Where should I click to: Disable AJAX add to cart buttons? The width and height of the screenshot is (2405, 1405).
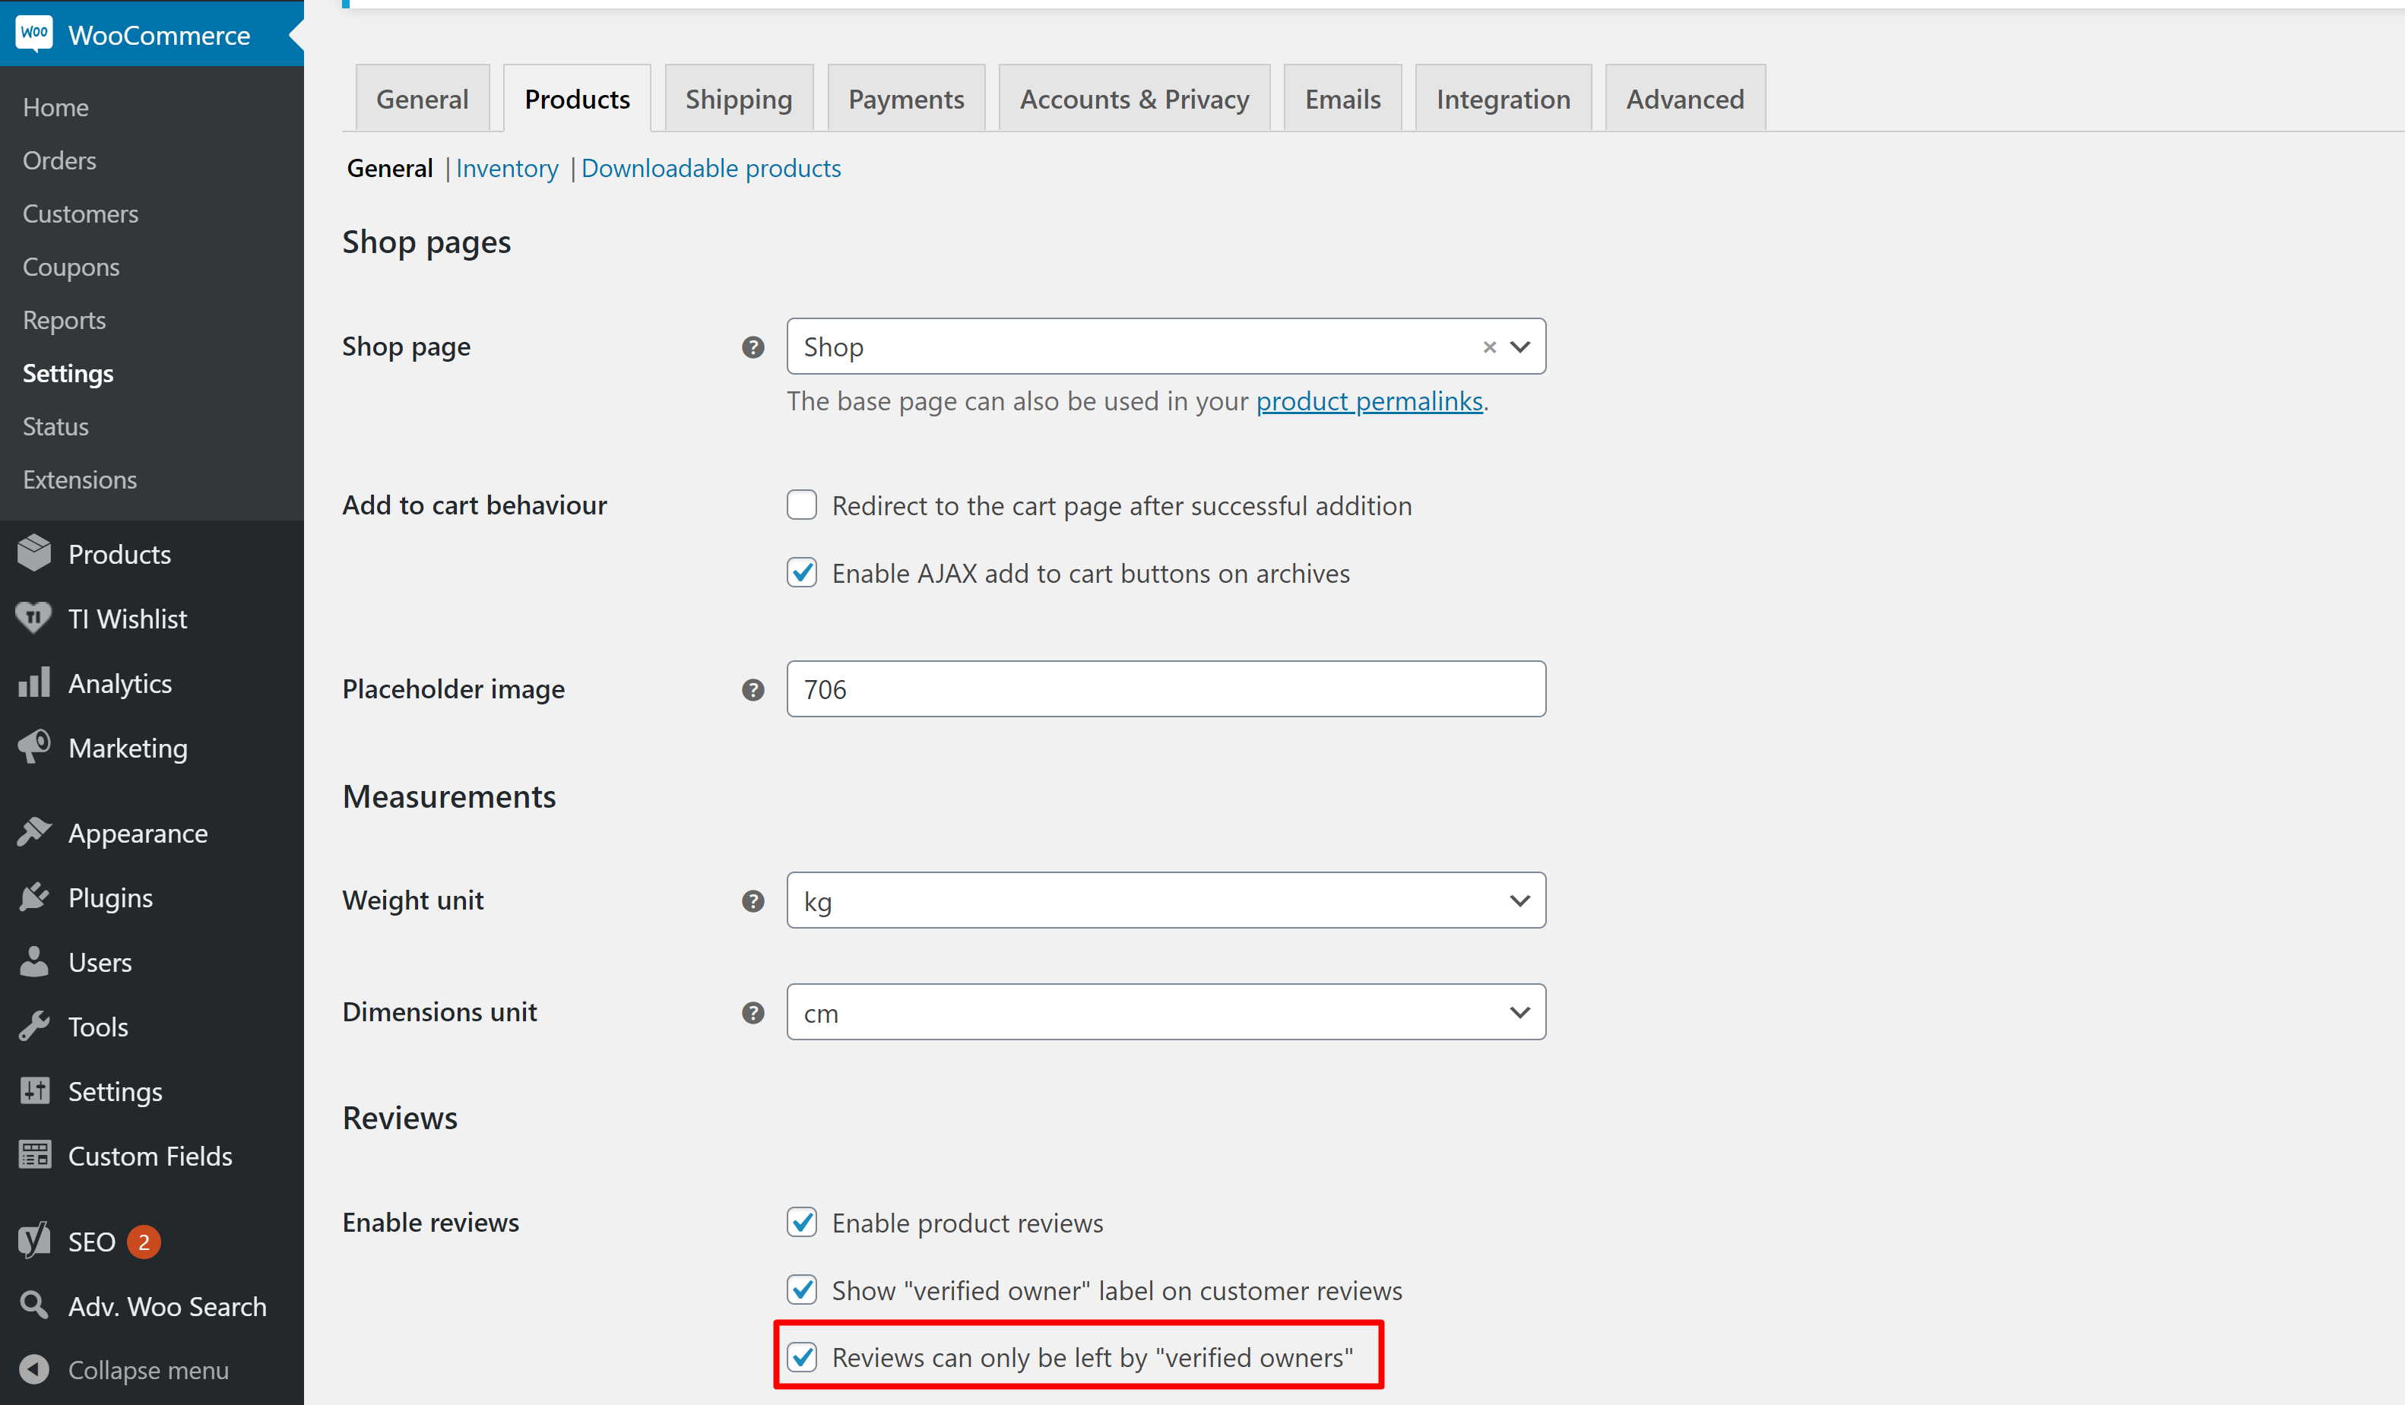(x=802, y=572)
